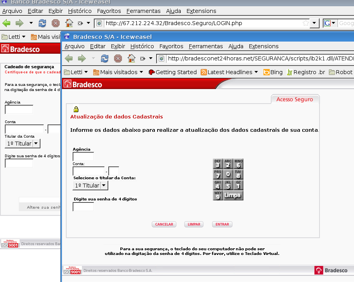Click the Limpa key on virtual keypad
Viewport: 354px width, 282px height.
click(x=233, y=195)
